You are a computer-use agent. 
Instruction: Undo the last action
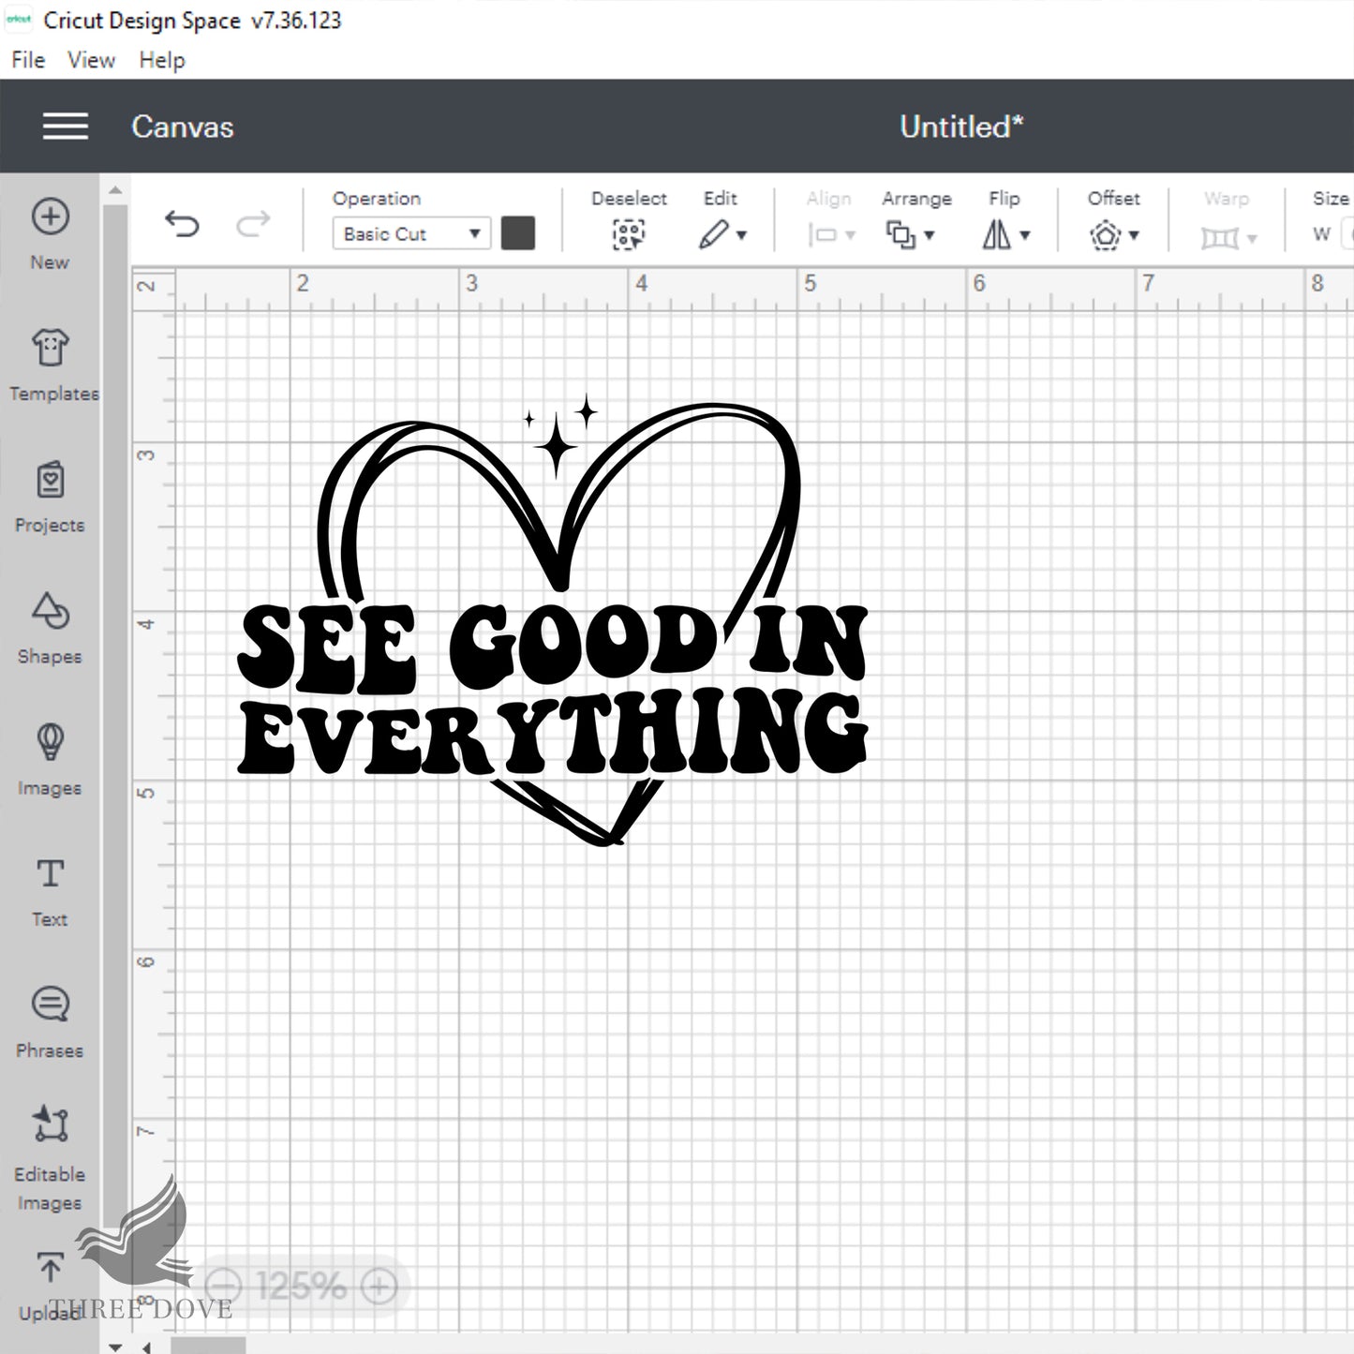pos(182,224)
